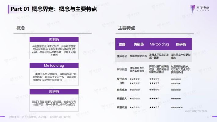The height and width of the screenshot is (122, 217).
Task: Select the '研发难度' row label
Action: click(x=122, y=90)
